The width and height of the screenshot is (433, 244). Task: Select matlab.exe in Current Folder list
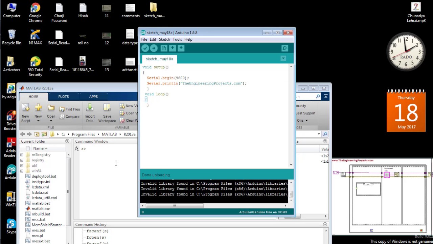(41, 209)
